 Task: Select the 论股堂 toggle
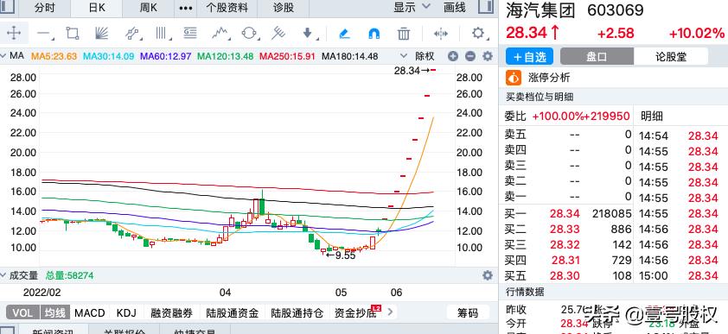coord(670,56)
